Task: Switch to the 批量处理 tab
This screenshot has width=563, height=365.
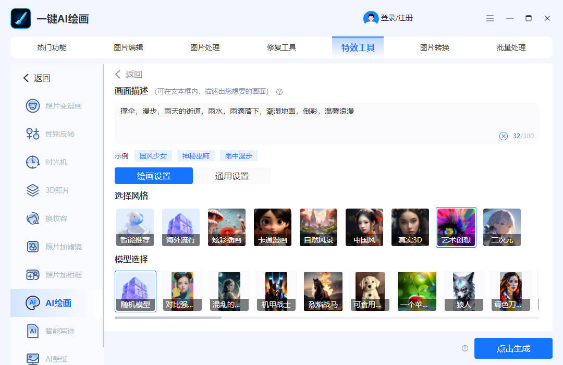Action: [x=511, y=47]
